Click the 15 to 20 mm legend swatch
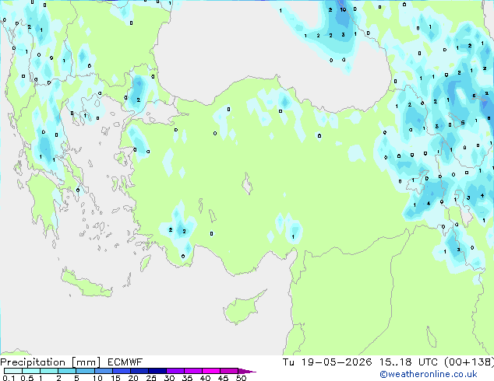The height and width of the screenshot is (381, 494). tap(122, 371)
